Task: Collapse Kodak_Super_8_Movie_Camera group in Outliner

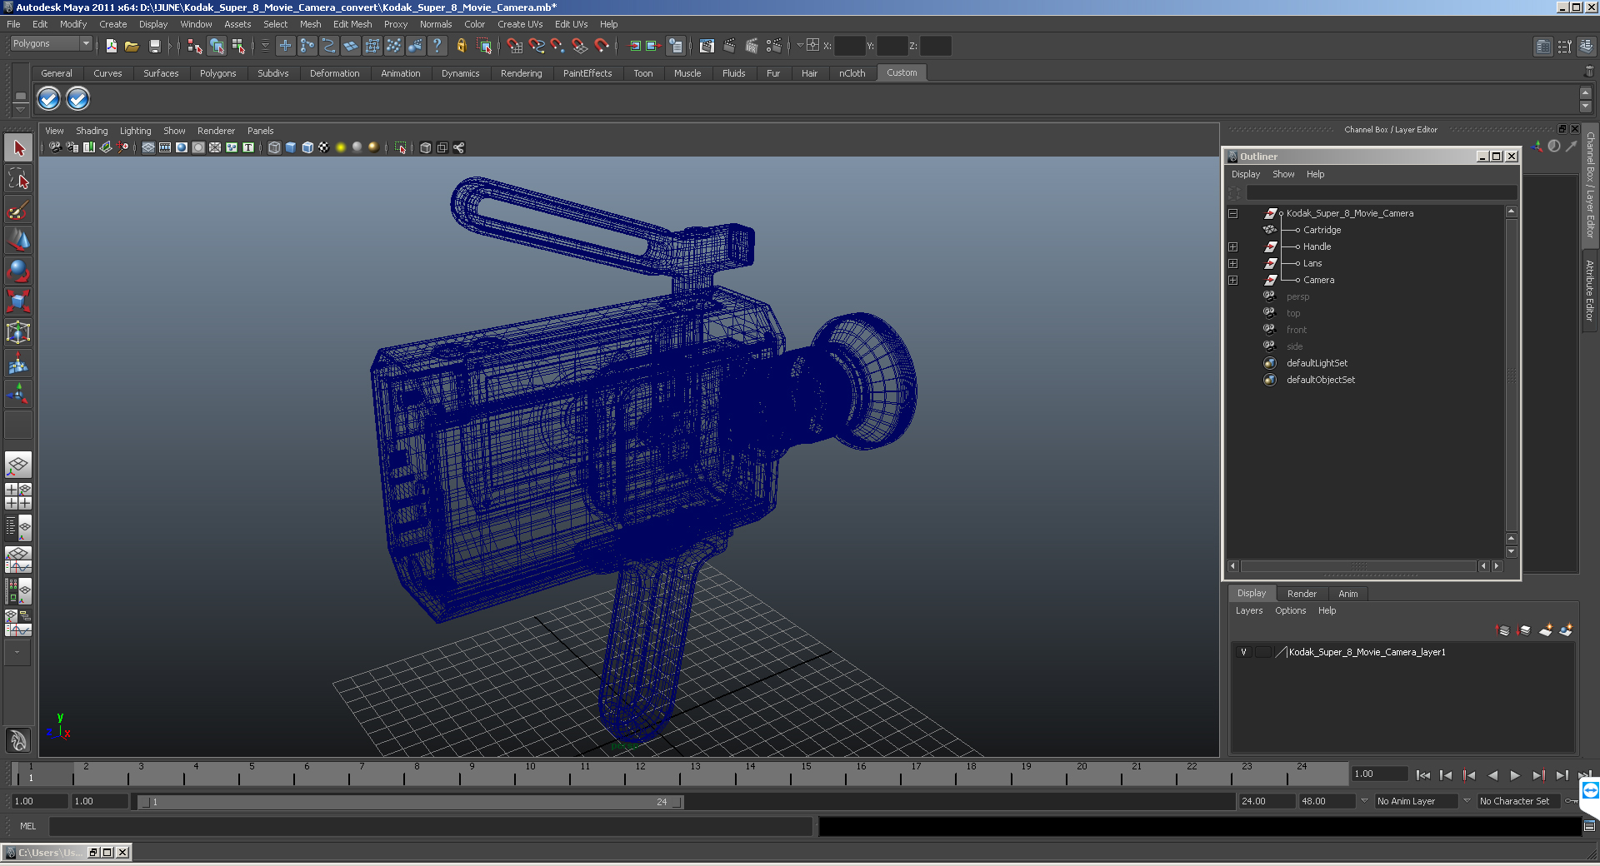Action: point(1233,214)
